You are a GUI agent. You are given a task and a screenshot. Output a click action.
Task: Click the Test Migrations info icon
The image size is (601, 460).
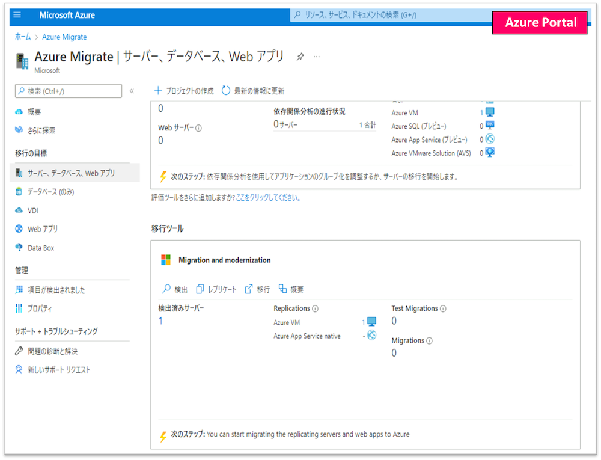443,308
